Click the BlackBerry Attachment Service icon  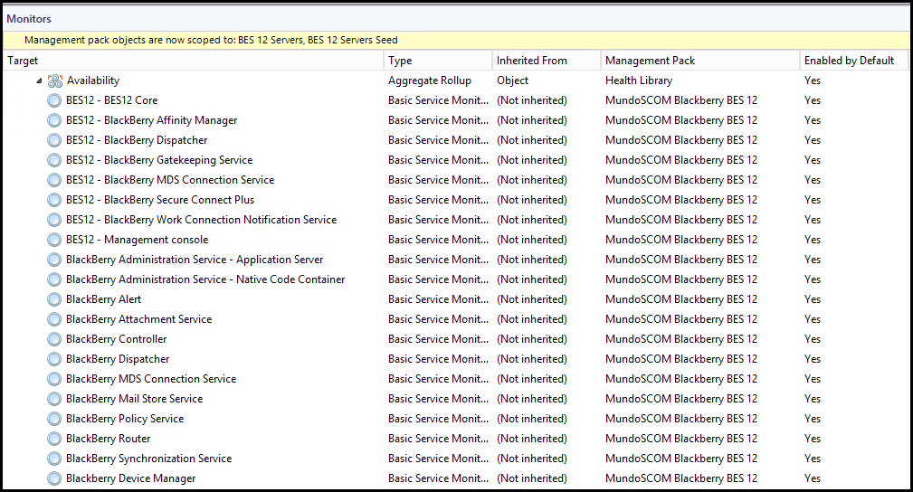[x=54, y=319]
